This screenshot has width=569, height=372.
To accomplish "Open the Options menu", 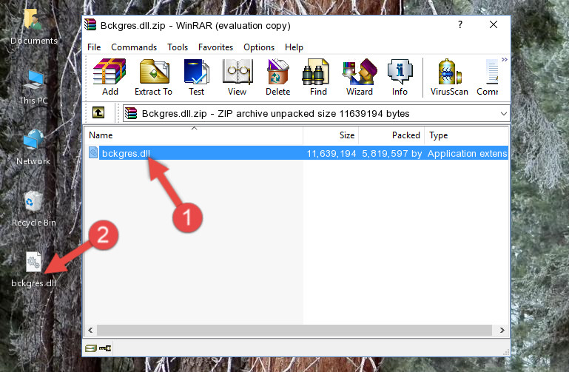I will click(x=259, y=47).
